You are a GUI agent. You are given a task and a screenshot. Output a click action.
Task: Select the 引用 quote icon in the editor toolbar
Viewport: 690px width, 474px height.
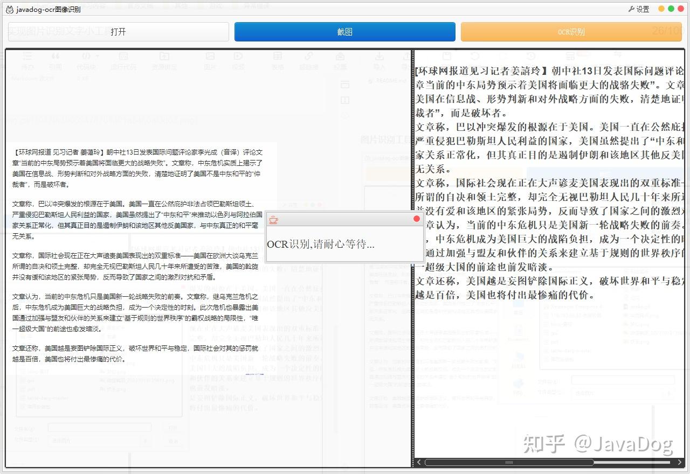tap(56, 55)
